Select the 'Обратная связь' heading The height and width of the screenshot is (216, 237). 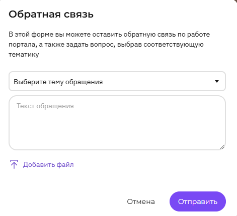point(51,15)
